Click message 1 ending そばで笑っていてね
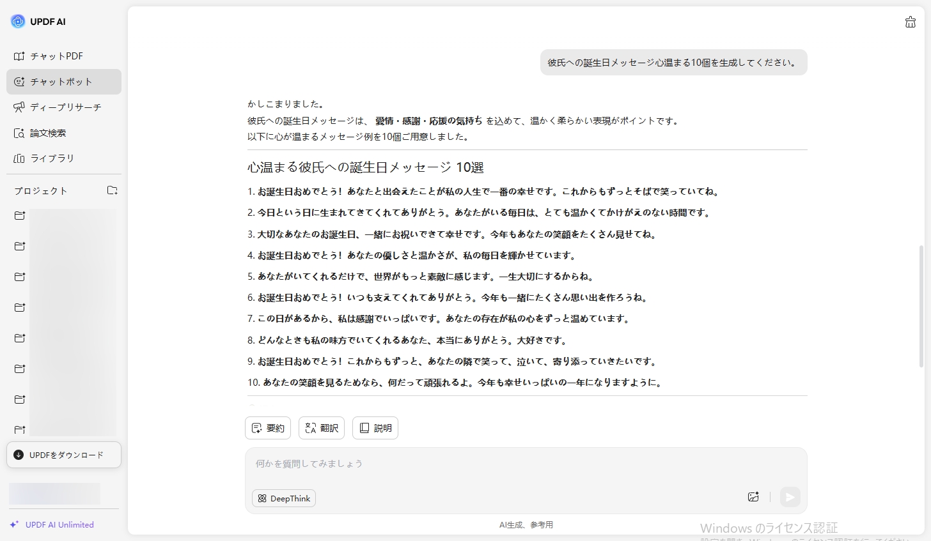The width and height of the screenshot is (931, 541). 483,192
